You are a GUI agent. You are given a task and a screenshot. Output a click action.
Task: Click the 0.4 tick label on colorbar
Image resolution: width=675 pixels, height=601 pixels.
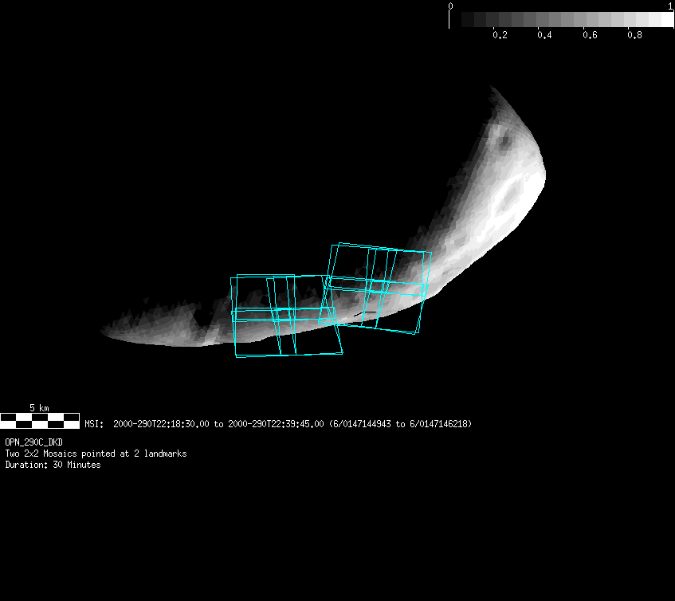click(544, 35)
